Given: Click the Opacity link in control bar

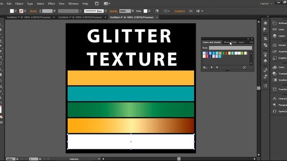Looking at the screenshot, I should coord(113,11).
